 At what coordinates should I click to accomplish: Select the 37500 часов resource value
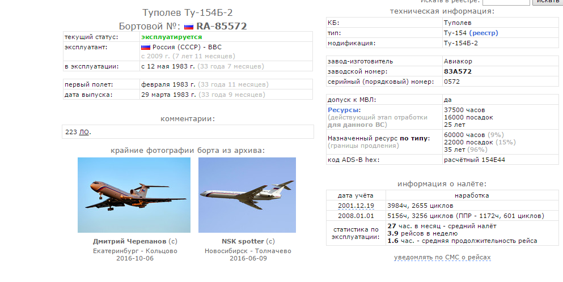[x=464, y=110]
